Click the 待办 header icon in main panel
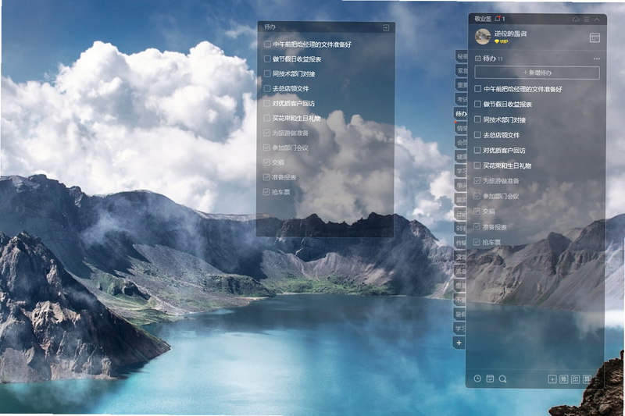 [478, 59]
